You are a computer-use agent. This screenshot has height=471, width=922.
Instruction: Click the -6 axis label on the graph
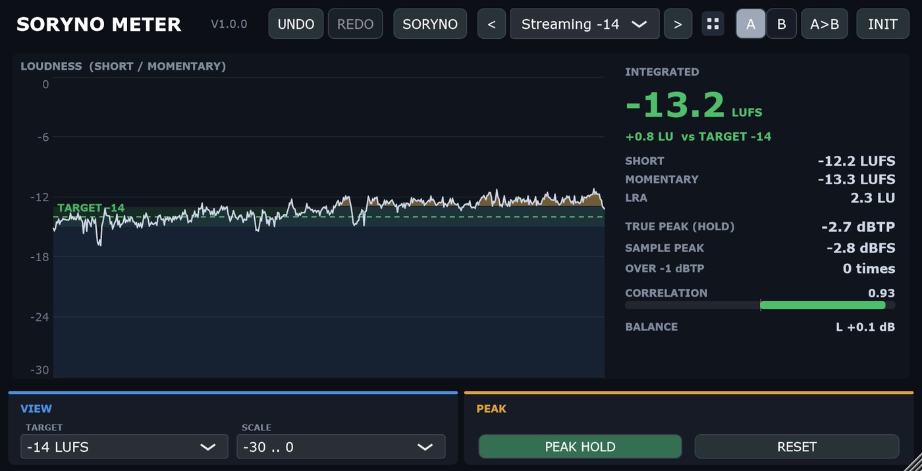41,137
